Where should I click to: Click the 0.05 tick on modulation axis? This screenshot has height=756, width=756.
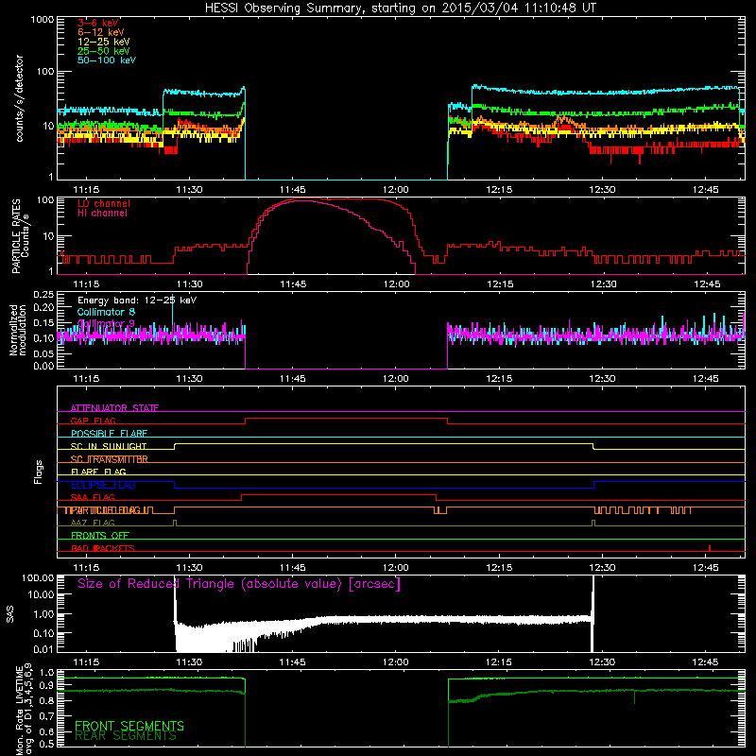pos(43,353)
